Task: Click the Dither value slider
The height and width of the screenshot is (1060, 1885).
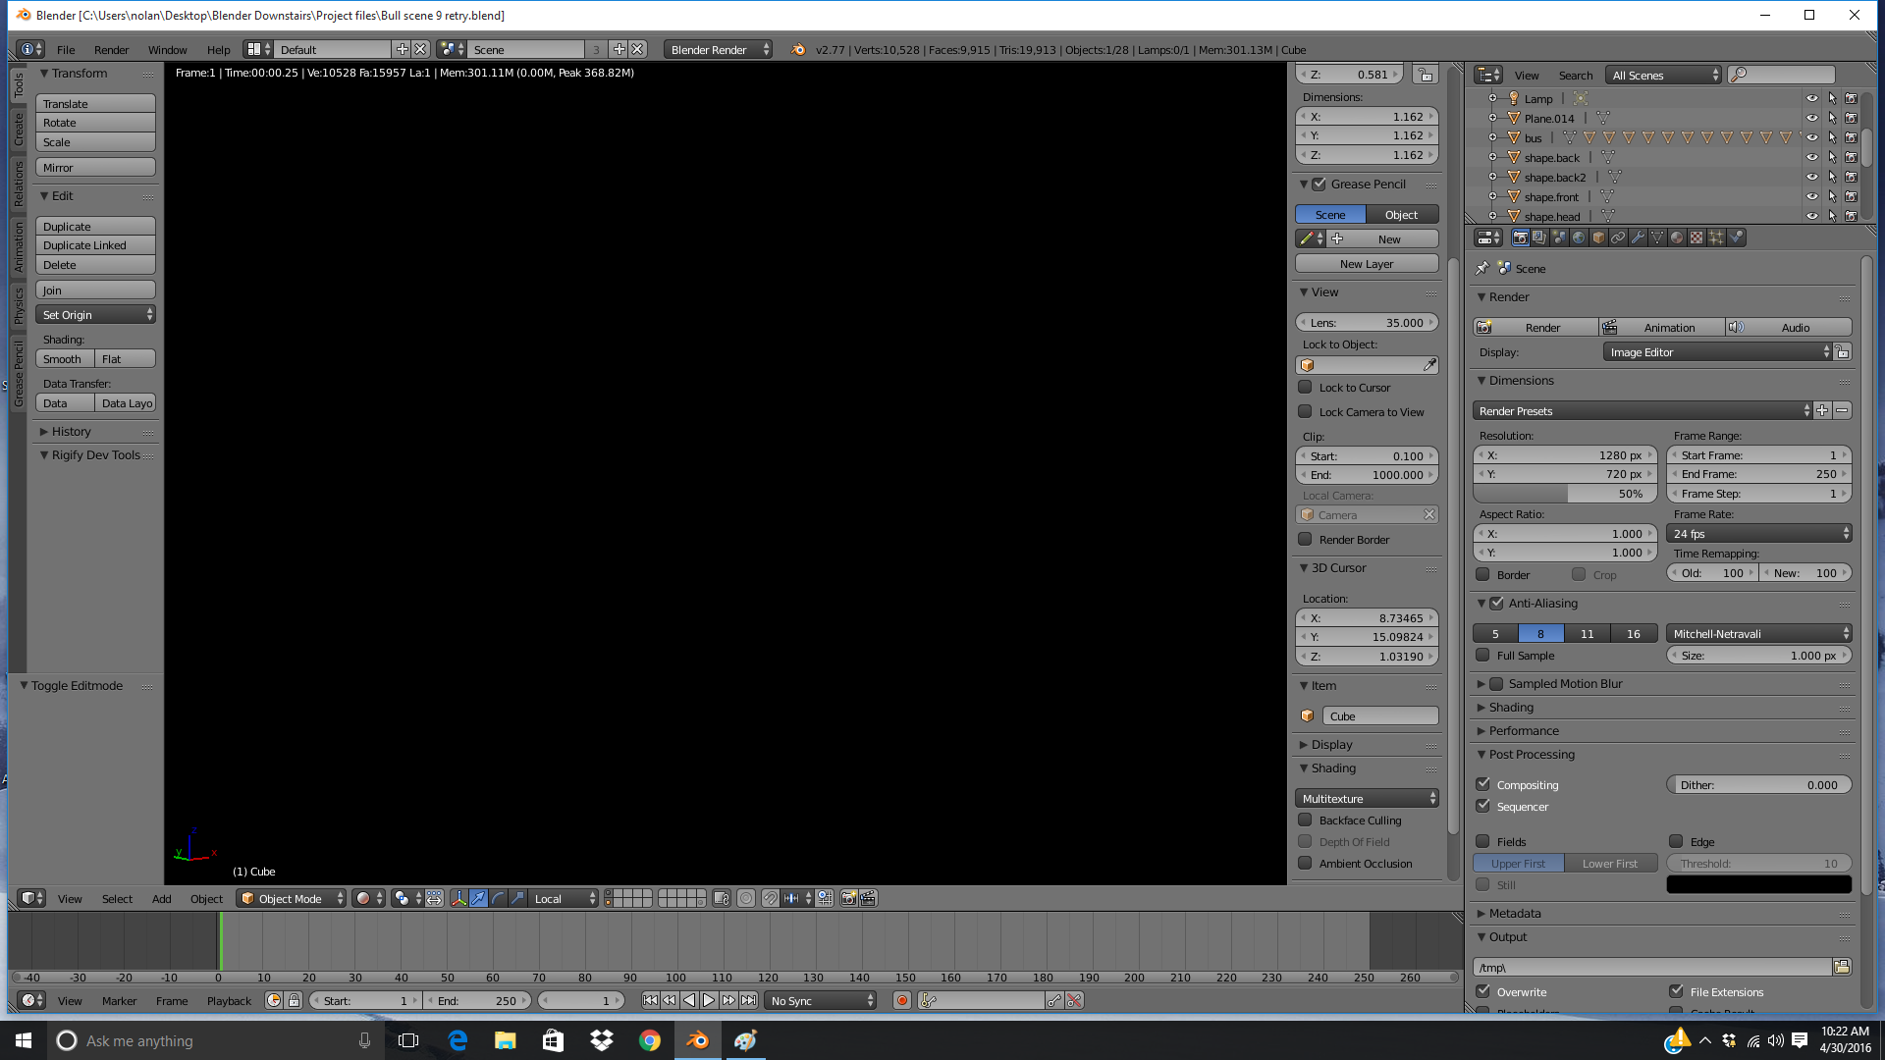Action: coord(1759,784)
